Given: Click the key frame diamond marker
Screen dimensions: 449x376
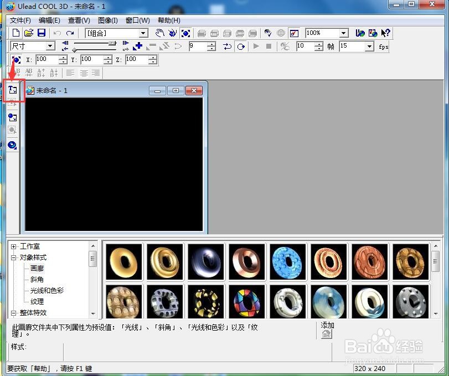Looking at the screenshot, I should click(74, 50).
